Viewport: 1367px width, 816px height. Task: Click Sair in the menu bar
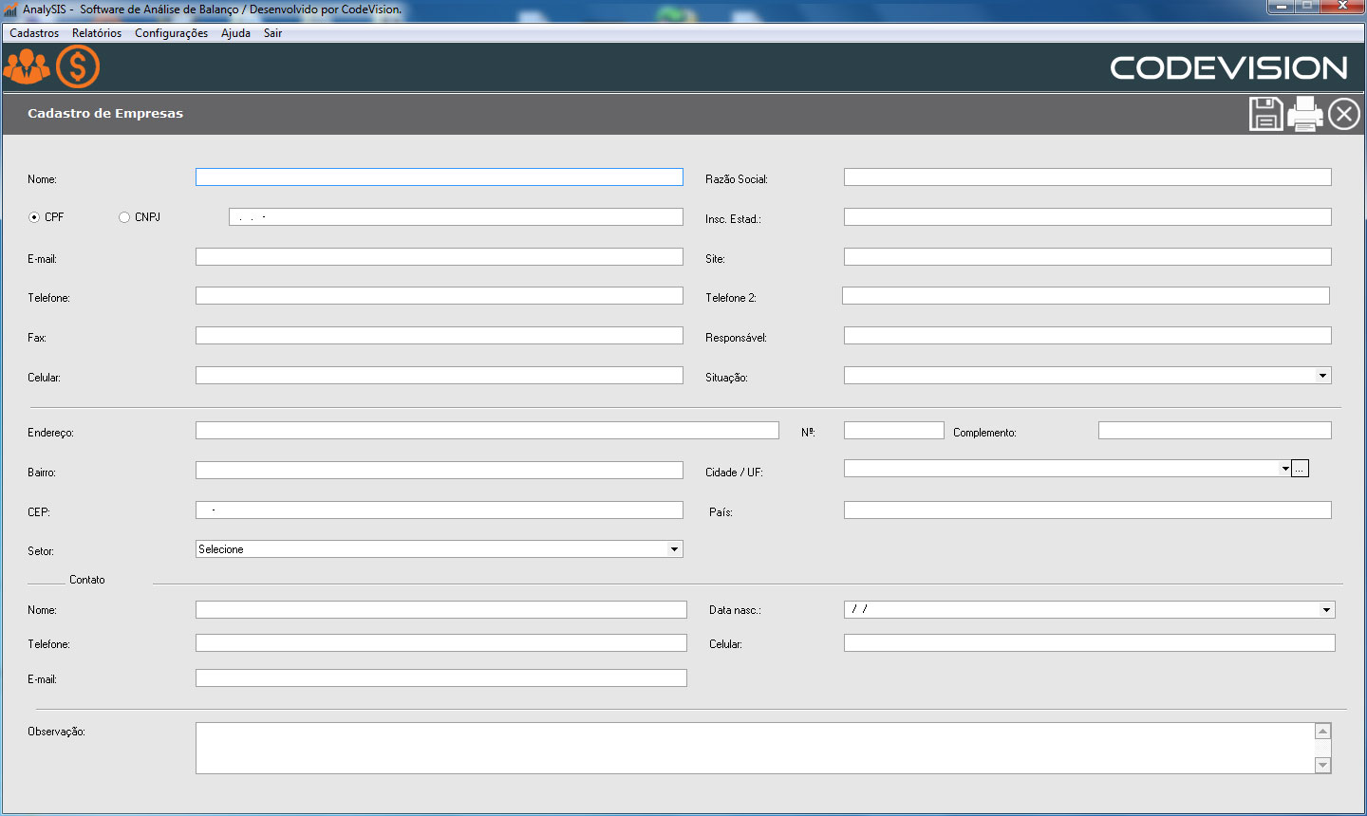[272, 33]
